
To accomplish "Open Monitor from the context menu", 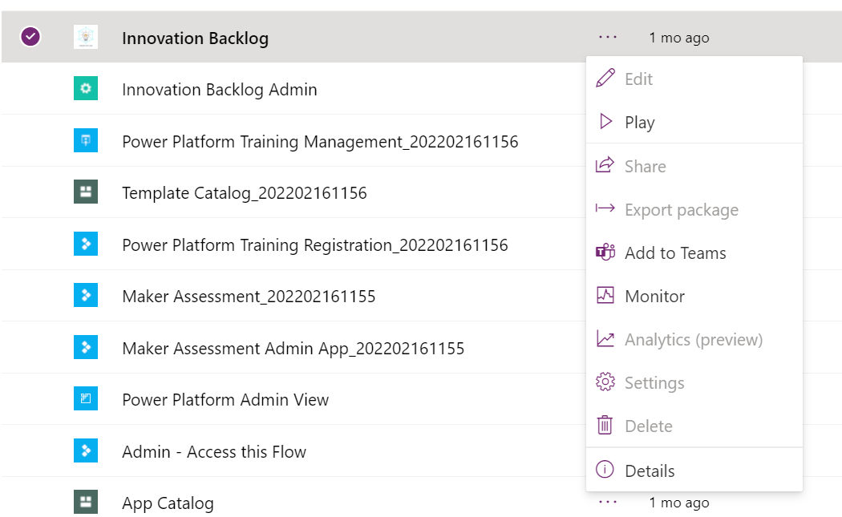I will coord(654,297).
